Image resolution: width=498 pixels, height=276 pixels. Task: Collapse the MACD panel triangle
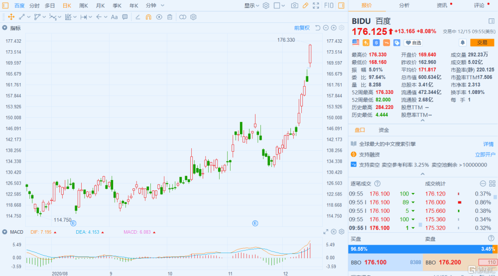[4, 232]
